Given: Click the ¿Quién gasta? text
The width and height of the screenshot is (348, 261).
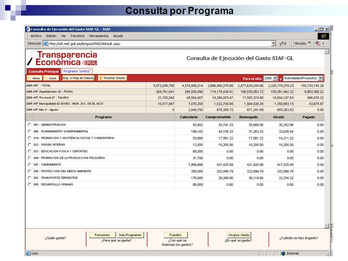Looking at the screenshot, I should [55, 238].
